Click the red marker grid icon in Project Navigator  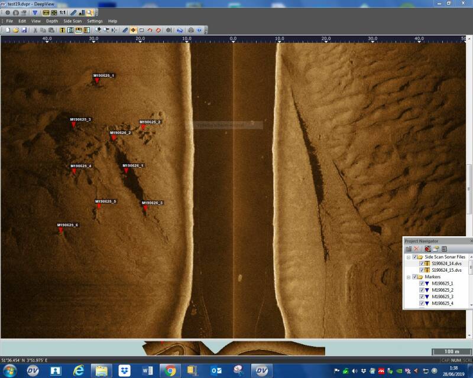pyautogui.click(x=427, y=249)
